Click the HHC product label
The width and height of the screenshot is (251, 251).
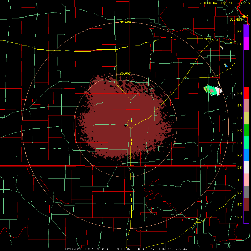point(245,17)
